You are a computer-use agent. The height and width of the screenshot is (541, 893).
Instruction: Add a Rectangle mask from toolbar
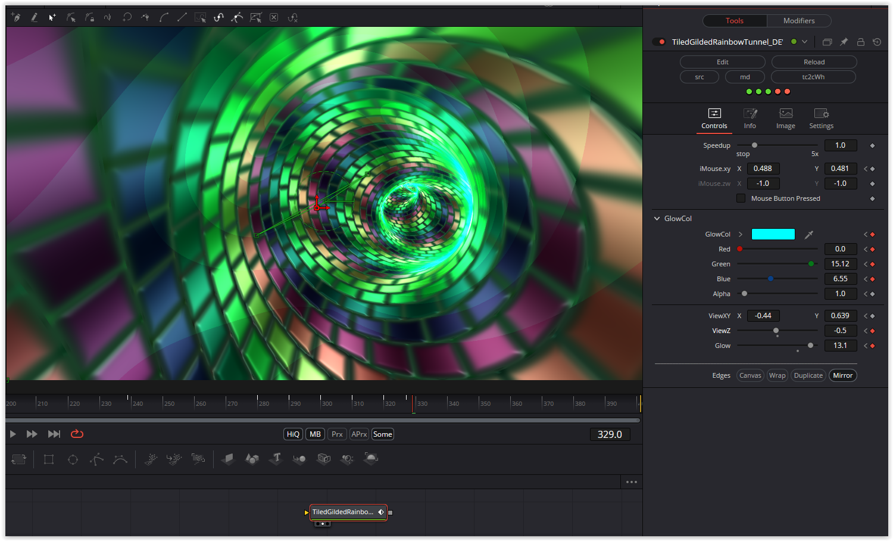point(49,459)
